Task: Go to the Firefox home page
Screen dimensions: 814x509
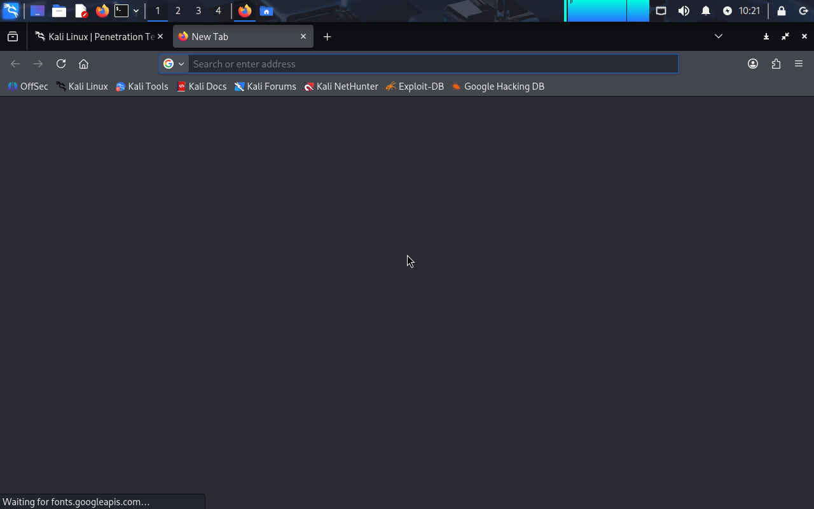Action: pos(83,64)
